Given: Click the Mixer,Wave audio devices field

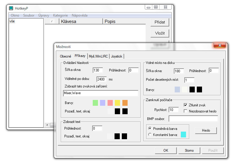Looking at the screenshot, I should tap(101, 93).
